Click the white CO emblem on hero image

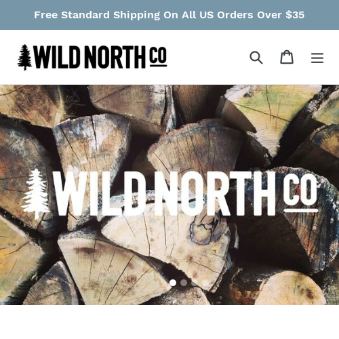[301, 193]
